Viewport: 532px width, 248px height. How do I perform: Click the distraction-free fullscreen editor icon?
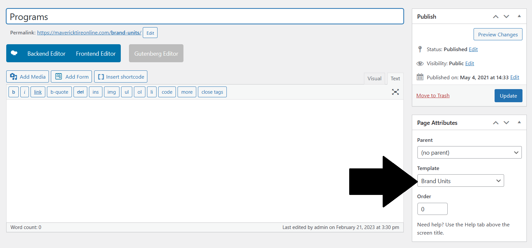point(395,92)
